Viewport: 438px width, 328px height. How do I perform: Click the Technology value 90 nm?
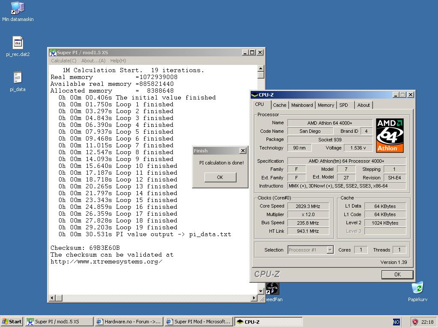click(x=299, y=148)
